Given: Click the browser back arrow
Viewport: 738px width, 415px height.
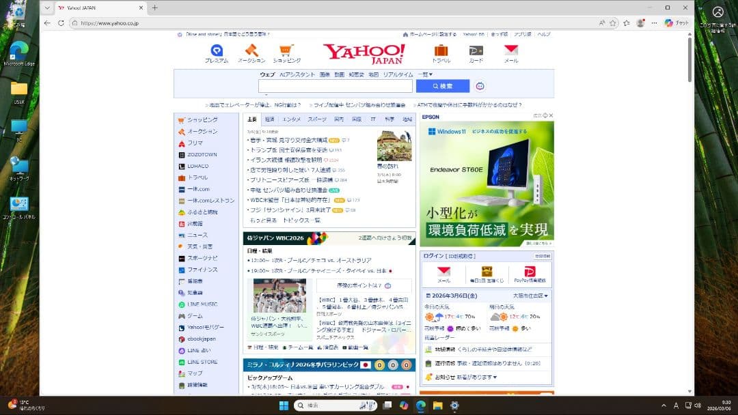Looking at the screenshot, I should 47,23.
